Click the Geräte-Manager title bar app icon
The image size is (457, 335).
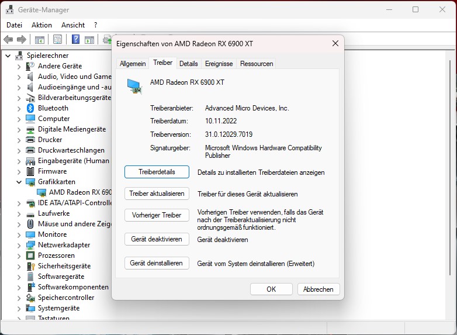9,9
